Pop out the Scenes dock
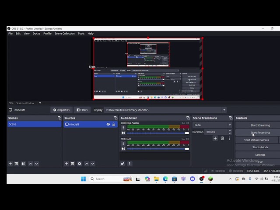Viewport: 280px width, 210px height. [59, 118]
